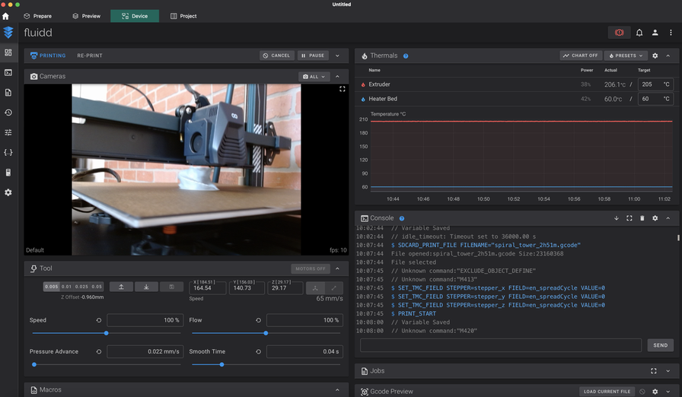Open the Thermals panel settings gear
Image resolution: width=682 pixels, height=397 pixels.
(x=655, y=56)
